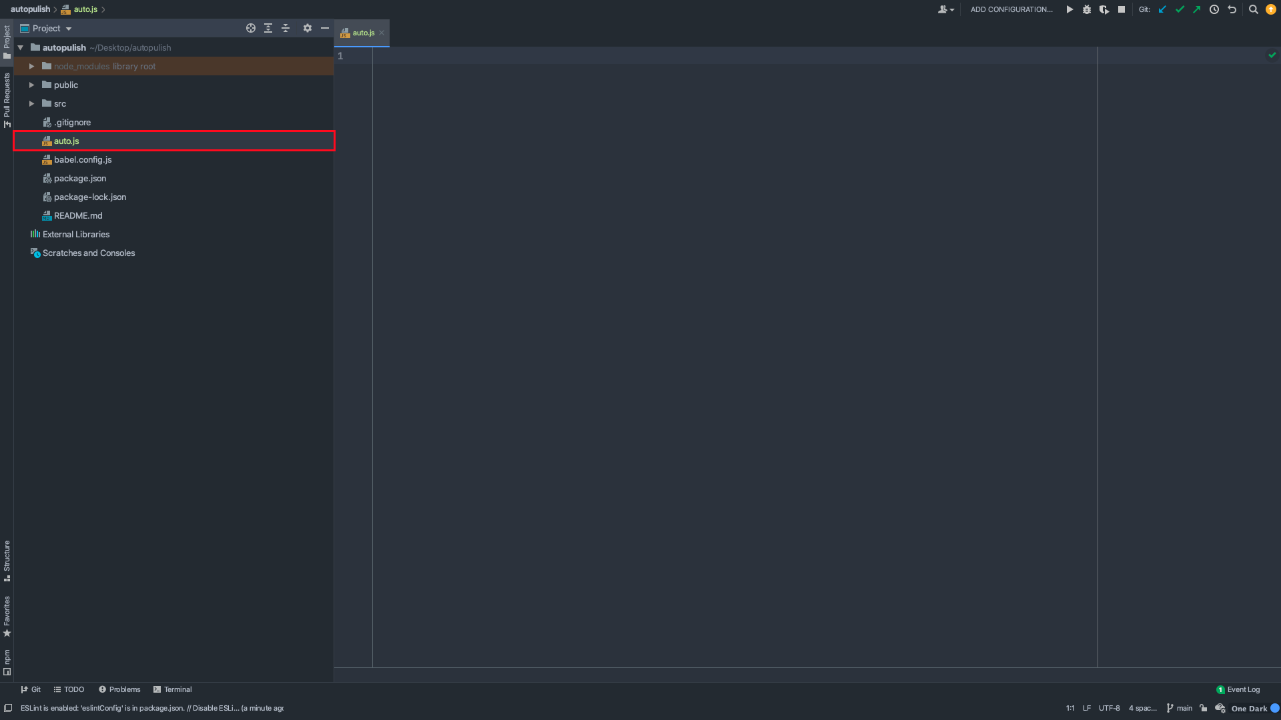The image size is (1281, 720).
Task: Collapse the autopulish root folder
Action: tap(21, 47)
